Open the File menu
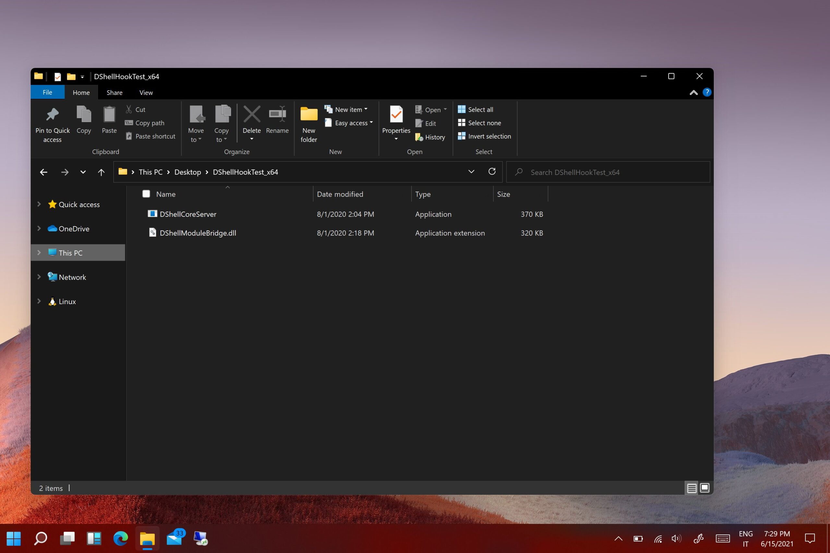830x553 pixels. tap(47, 92)
